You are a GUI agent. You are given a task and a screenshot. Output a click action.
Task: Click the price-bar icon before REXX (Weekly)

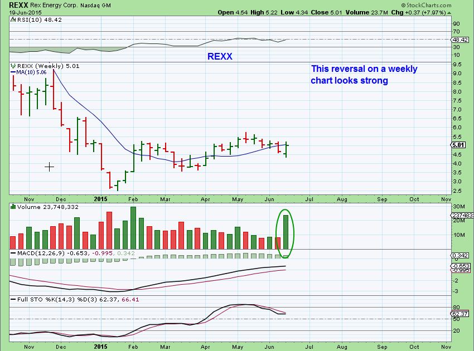[x=13, y=66]
